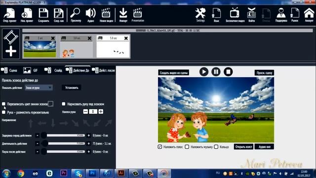The image size is (316, 178).
Task: Enable Наложить музыку checkbox
Action: pyautogui.click(x=187, y=147)
